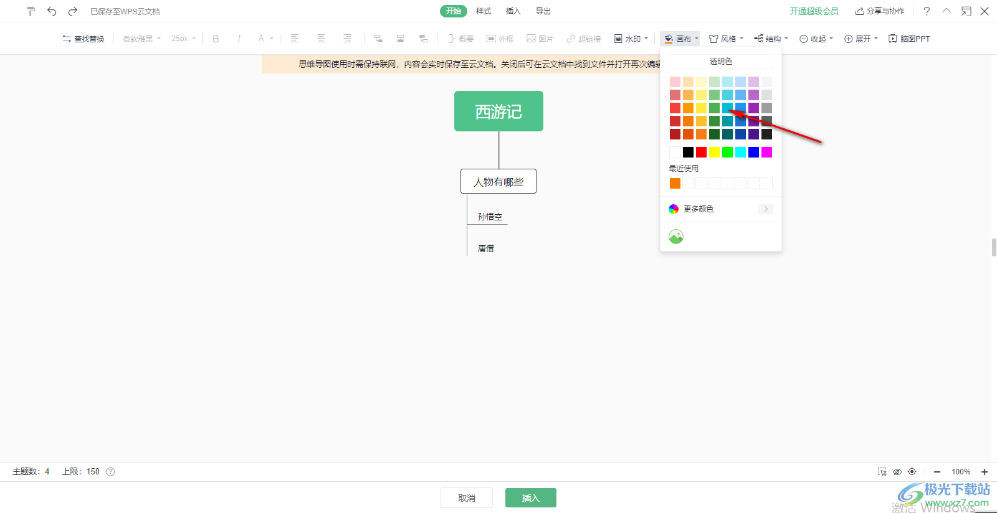Open the expand (展开) dropdown
Viewport: 997px width, 513px height.
(861, 39)
